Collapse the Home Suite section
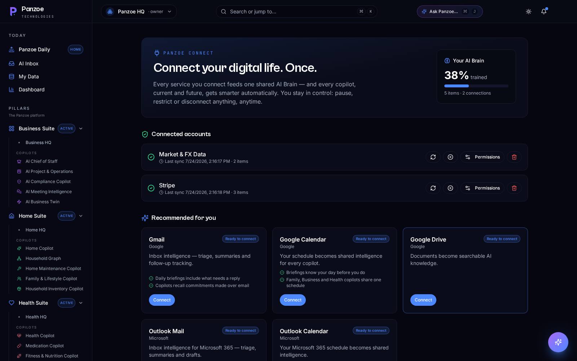Image resolution: width=577 pixels, height=361 pixels. [81, 216]
